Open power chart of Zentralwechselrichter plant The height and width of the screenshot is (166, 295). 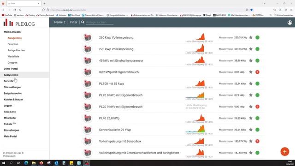coord(199,152)
